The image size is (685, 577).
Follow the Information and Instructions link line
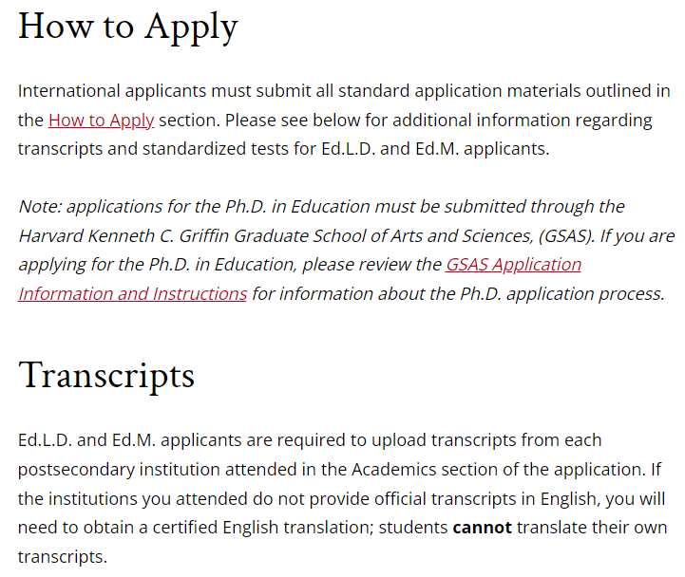[132, 294]
